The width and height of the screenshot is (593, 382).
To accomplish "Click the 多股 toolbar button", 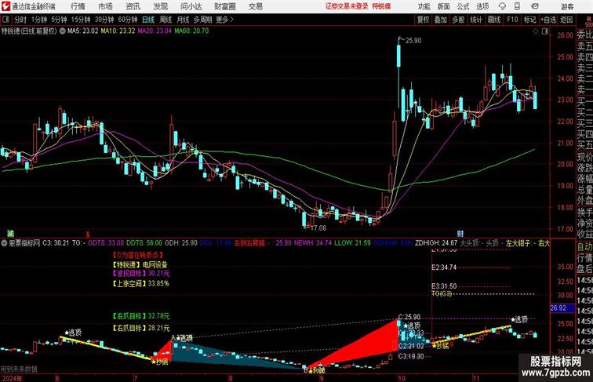I will 458,20.
